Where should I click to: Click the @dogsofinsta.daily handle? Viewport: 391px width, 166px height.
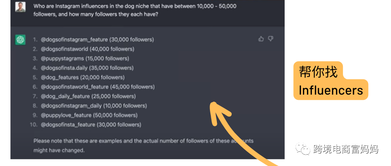coord(64,68)
